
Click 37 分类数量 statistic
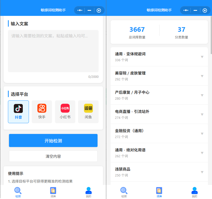(x=182, y=33)
